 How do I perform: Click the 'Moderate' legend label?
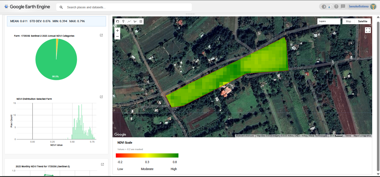147,169
